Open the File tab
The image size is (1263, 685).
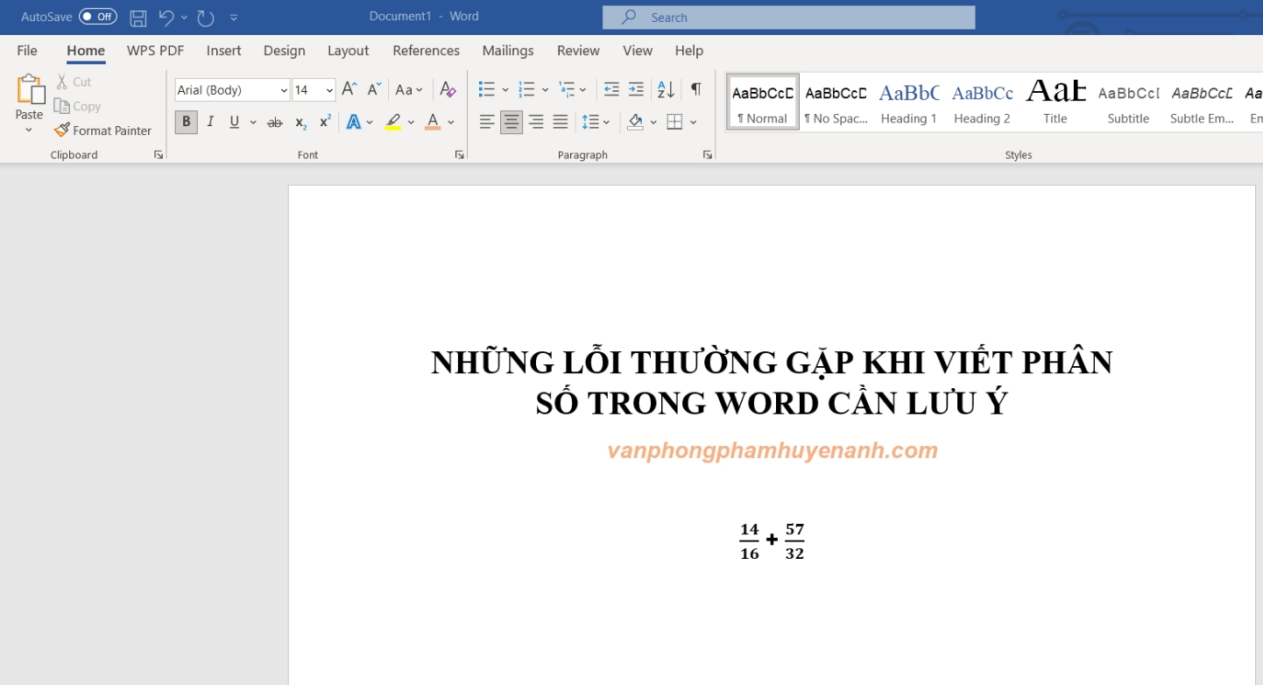[x=27, y=51]
